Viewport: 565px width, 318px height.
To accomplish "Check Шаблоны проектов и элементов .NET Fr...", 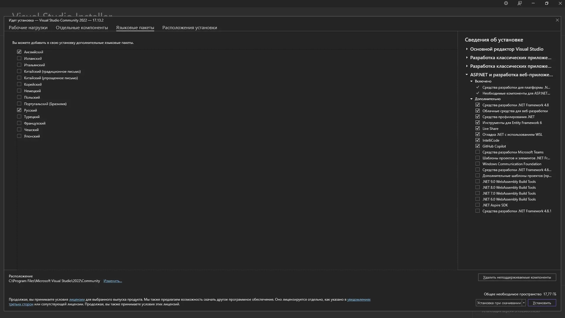I will 478,158.
